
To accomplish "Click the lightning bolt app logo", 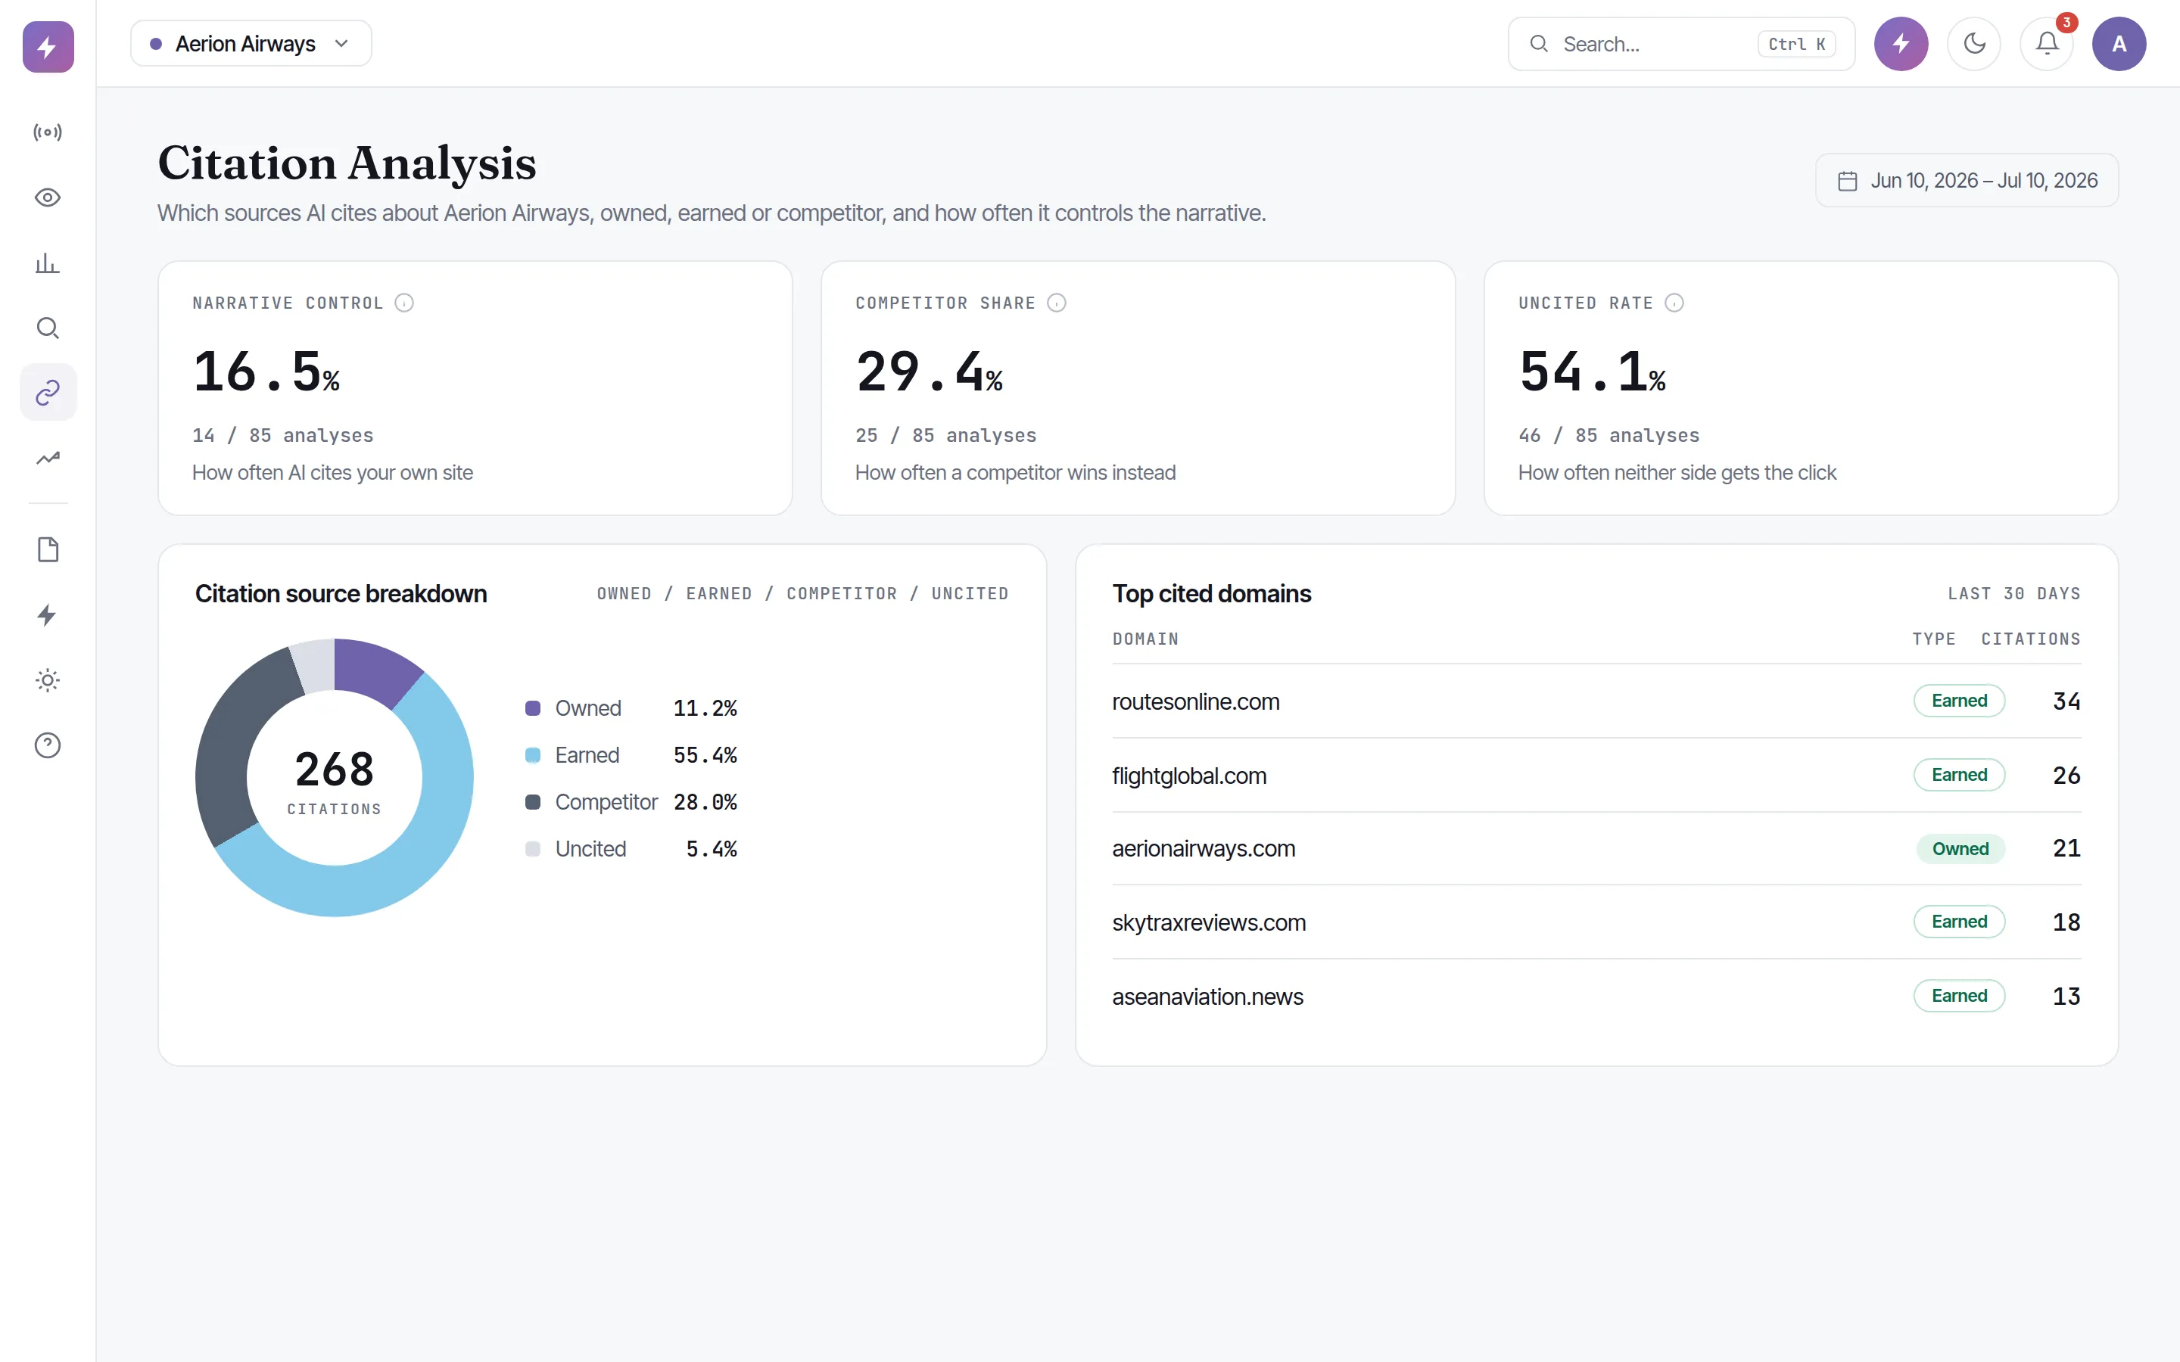I will pos(48,45).
